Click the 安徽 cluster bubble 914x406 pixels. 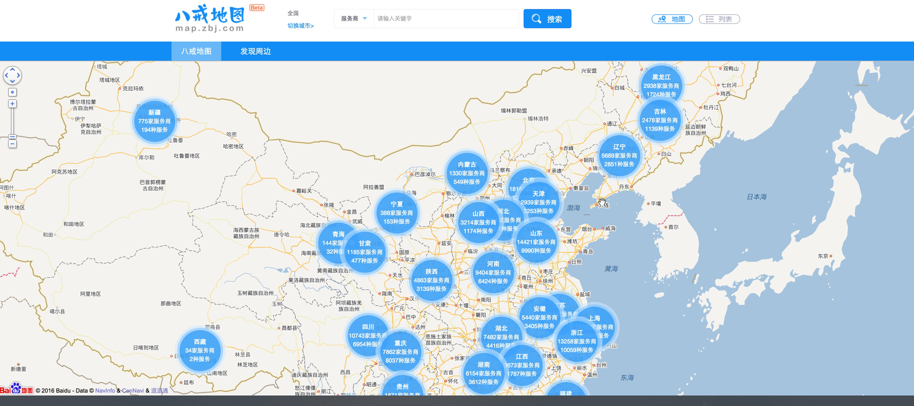pyautogui.click(x=539, y=317)
